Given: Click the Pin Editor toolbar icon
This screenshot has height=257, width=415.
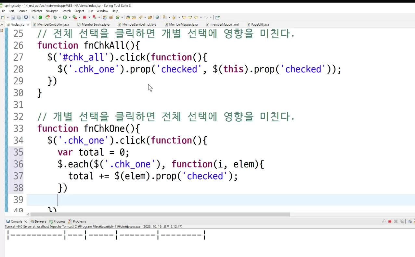Looking at the screenshot, I should click(217, 17).
